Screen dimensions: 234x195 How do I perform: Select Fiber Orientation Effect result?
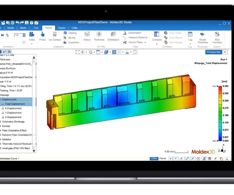(14, 130)
